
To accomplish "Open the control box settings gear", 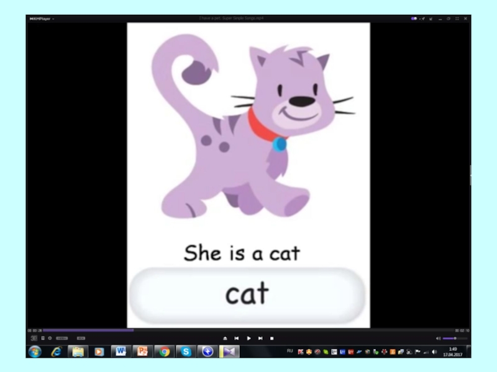I will tap(50, 339).
